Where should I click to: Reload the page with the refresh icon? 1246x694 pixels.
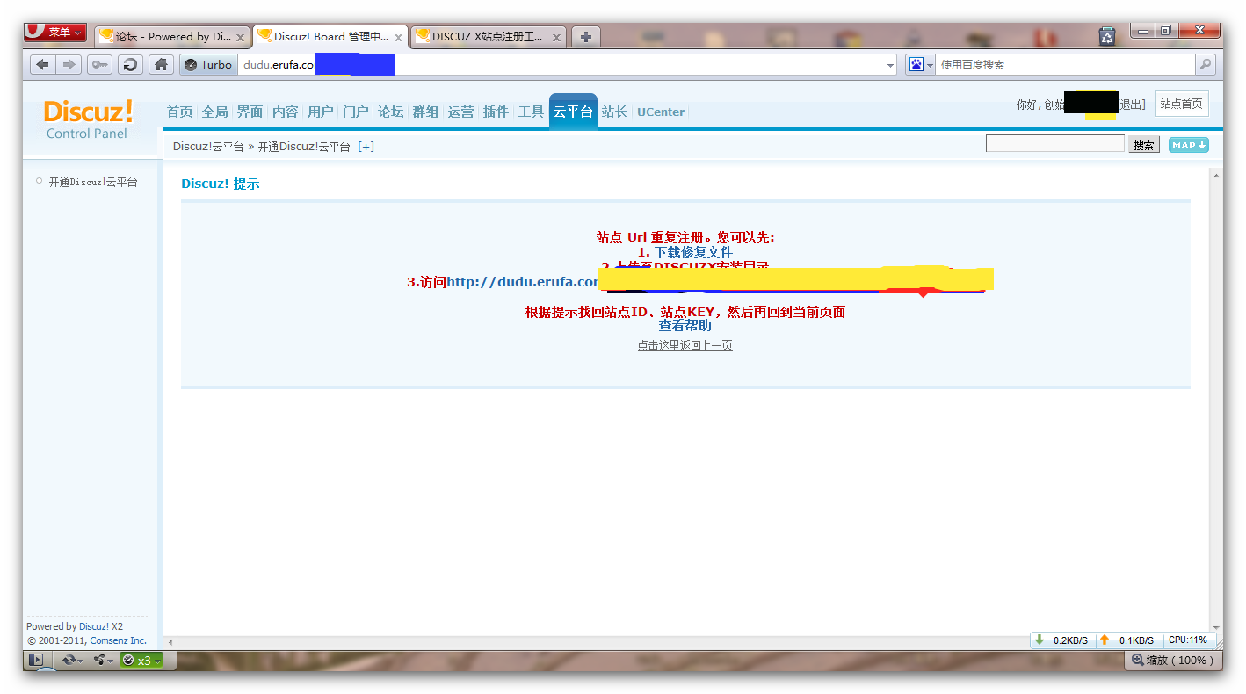(x=130, y=64)
